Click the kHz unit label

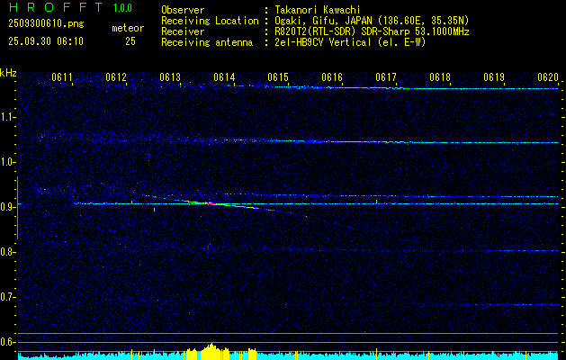[8, 72]
